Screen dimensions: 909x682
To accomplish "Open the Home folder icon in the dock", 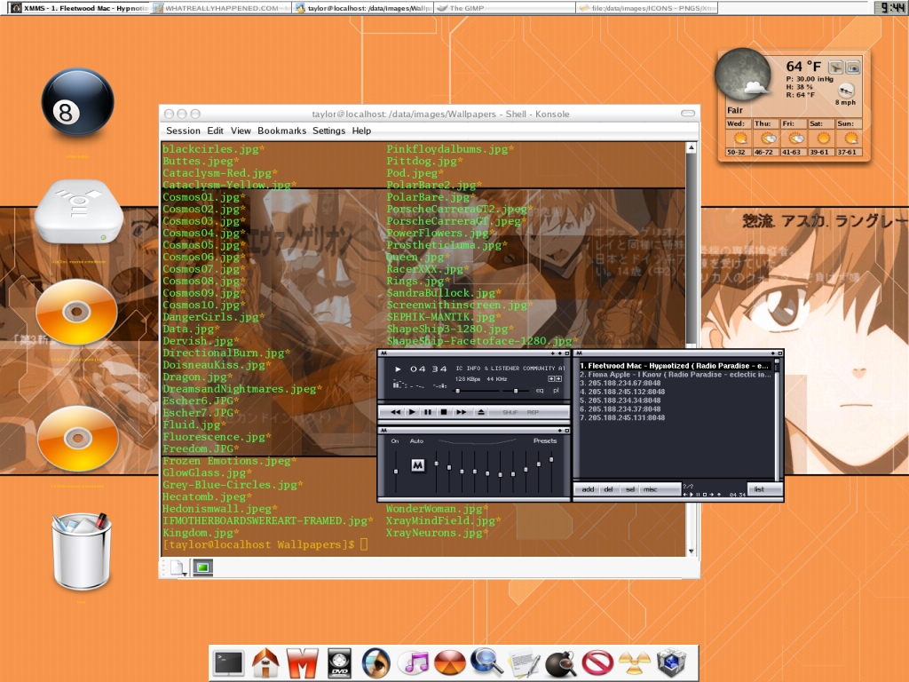I will (x=265, y=662).
